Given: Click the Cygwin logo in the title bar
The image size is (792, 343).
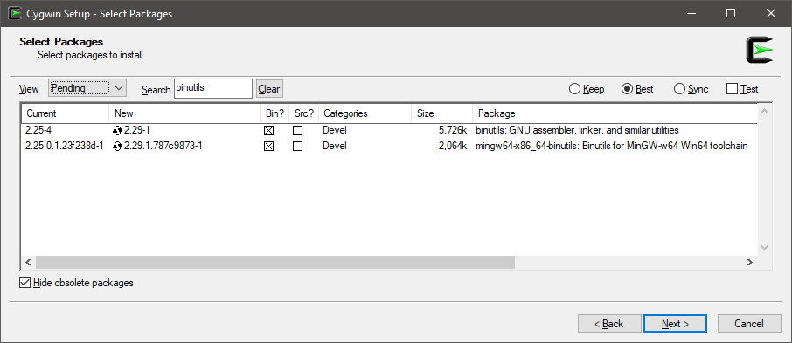Looking at the screenshot, I should click(15, 13).
